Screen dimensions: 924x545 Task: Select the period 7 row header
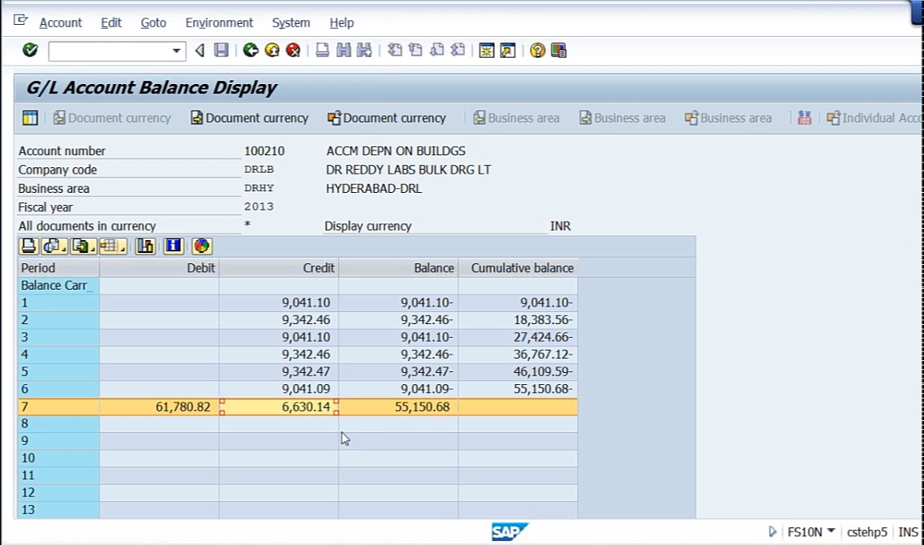[58, 407]
